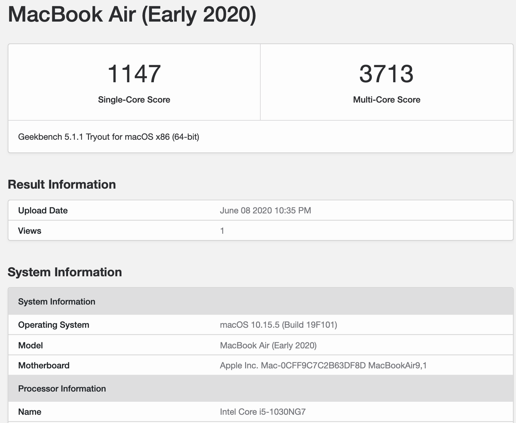Click the MacBook Air (Early 2020) model value
The image size is (516, 423).
pos(268,346)
